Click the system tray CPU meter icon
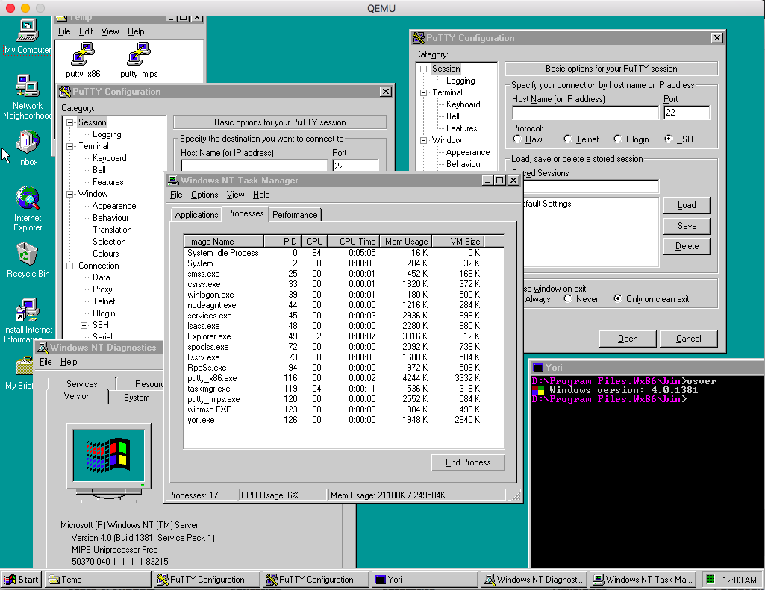This screenshot has width=765, height=590. [x=711, y=580]
